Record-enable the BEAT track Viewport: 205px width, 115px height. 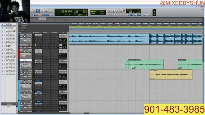point(22,37)
